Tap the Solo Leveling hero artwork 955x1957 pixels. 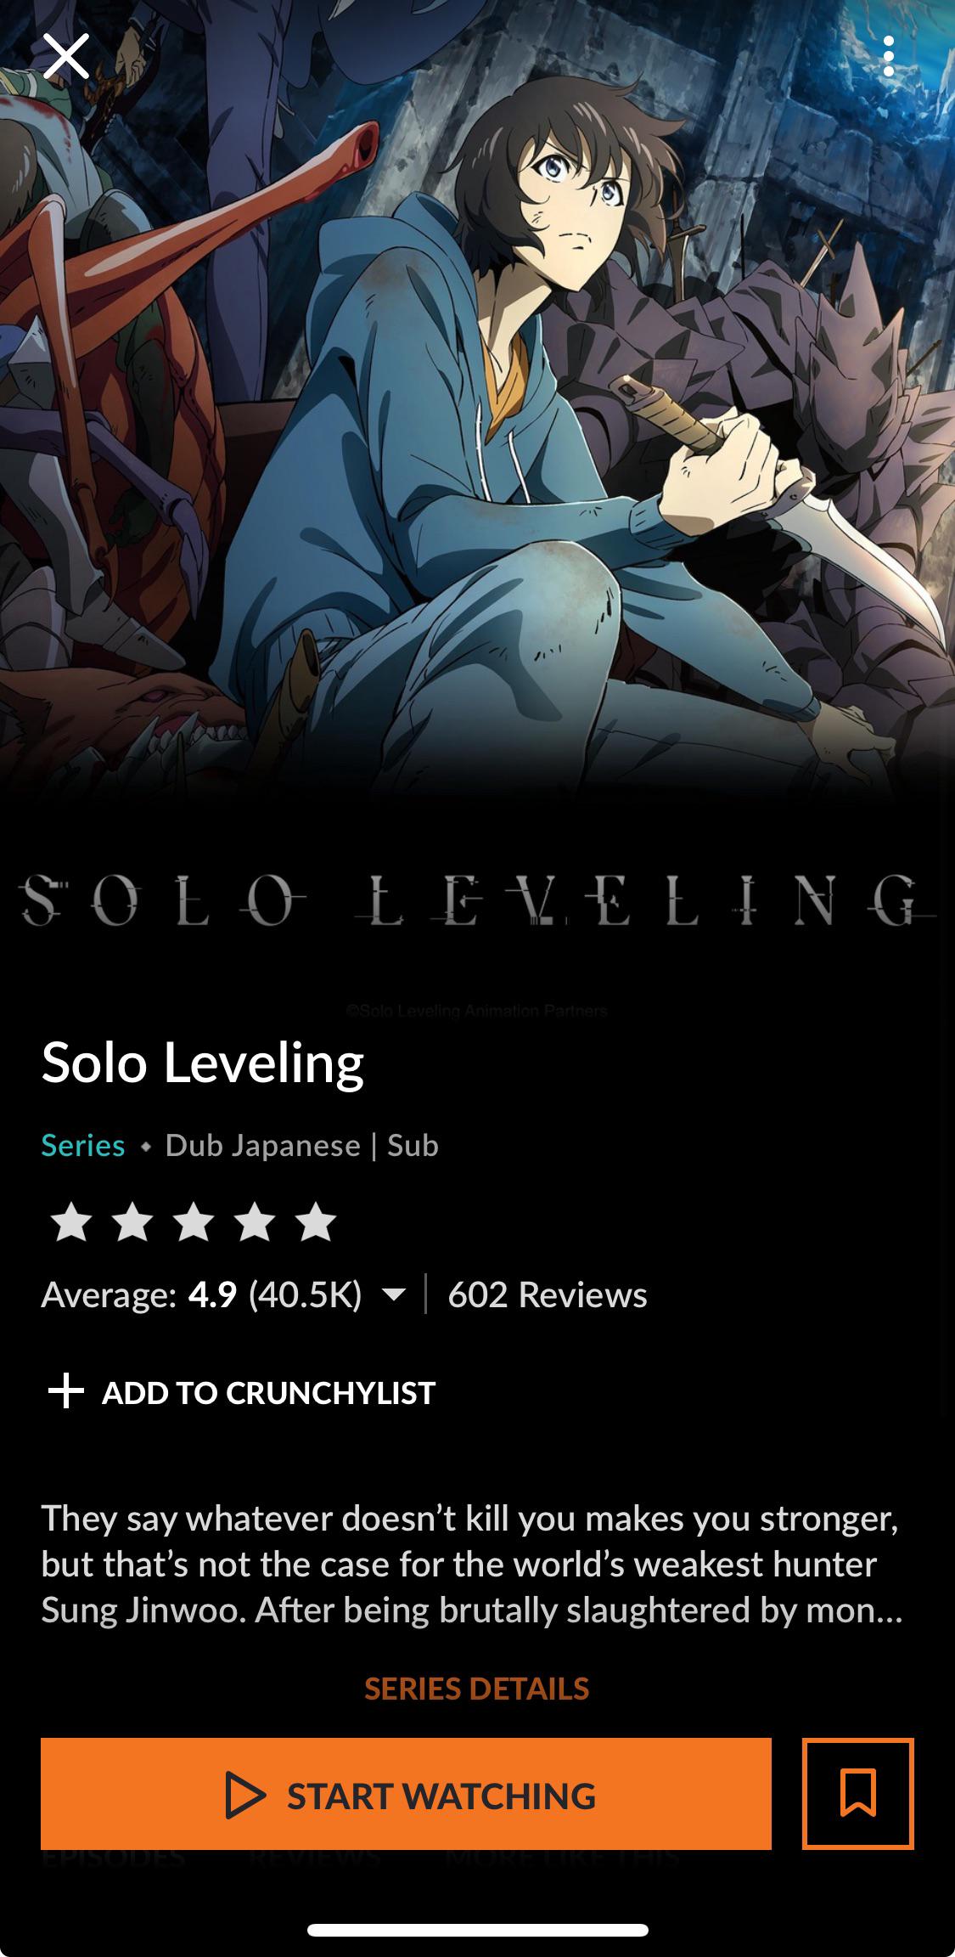477,399
